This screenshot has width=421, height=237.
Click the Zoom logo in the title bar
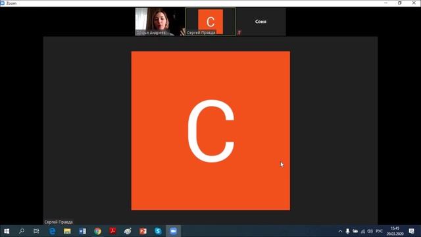[x=3, y=3]
